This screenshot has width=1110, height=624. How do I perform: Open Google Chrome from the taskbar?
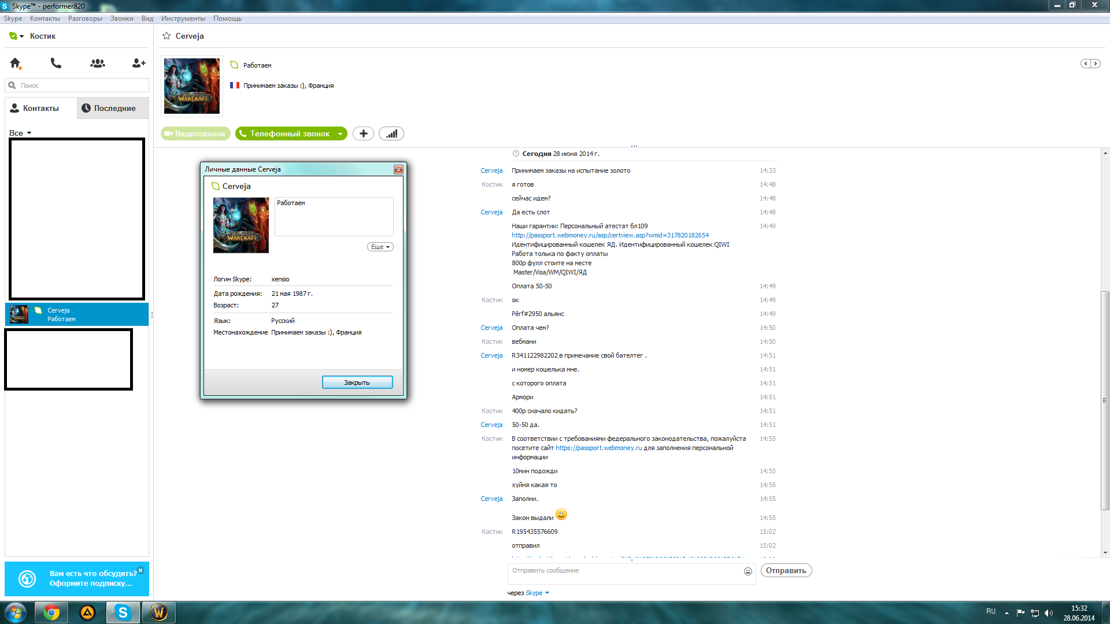tap(51, 612)
